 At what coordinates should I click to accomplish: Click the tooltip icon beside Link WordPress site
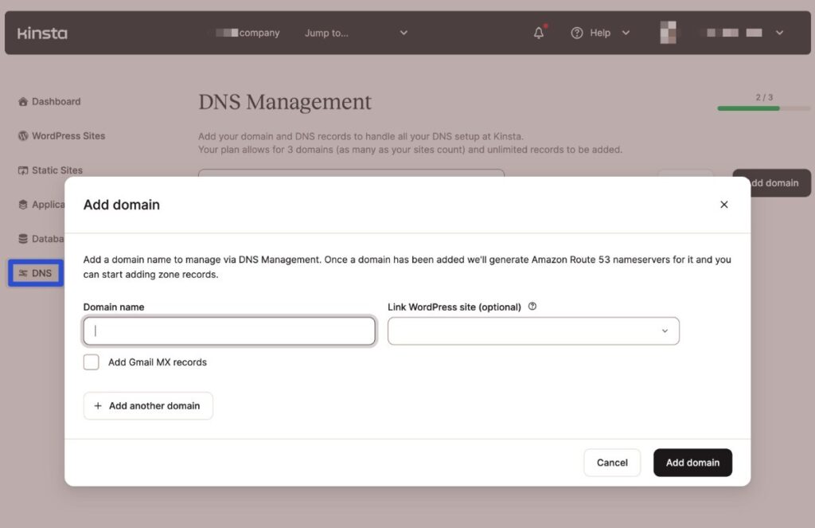click(x=532, y=306)
